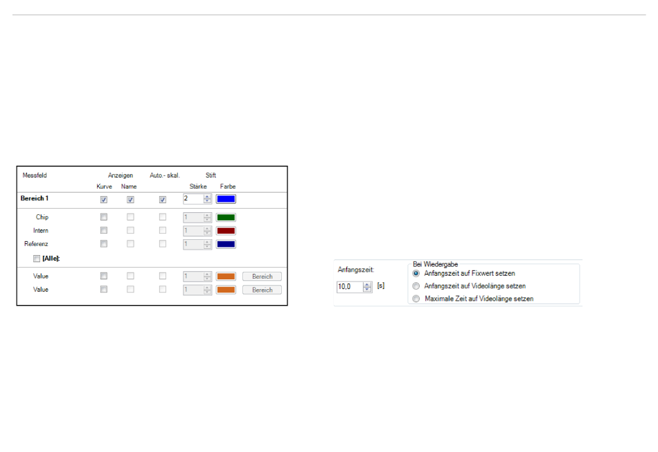Tick the Name checkbox in Referenz row
The height and width of the screenshot is (452, 658).
130,244
